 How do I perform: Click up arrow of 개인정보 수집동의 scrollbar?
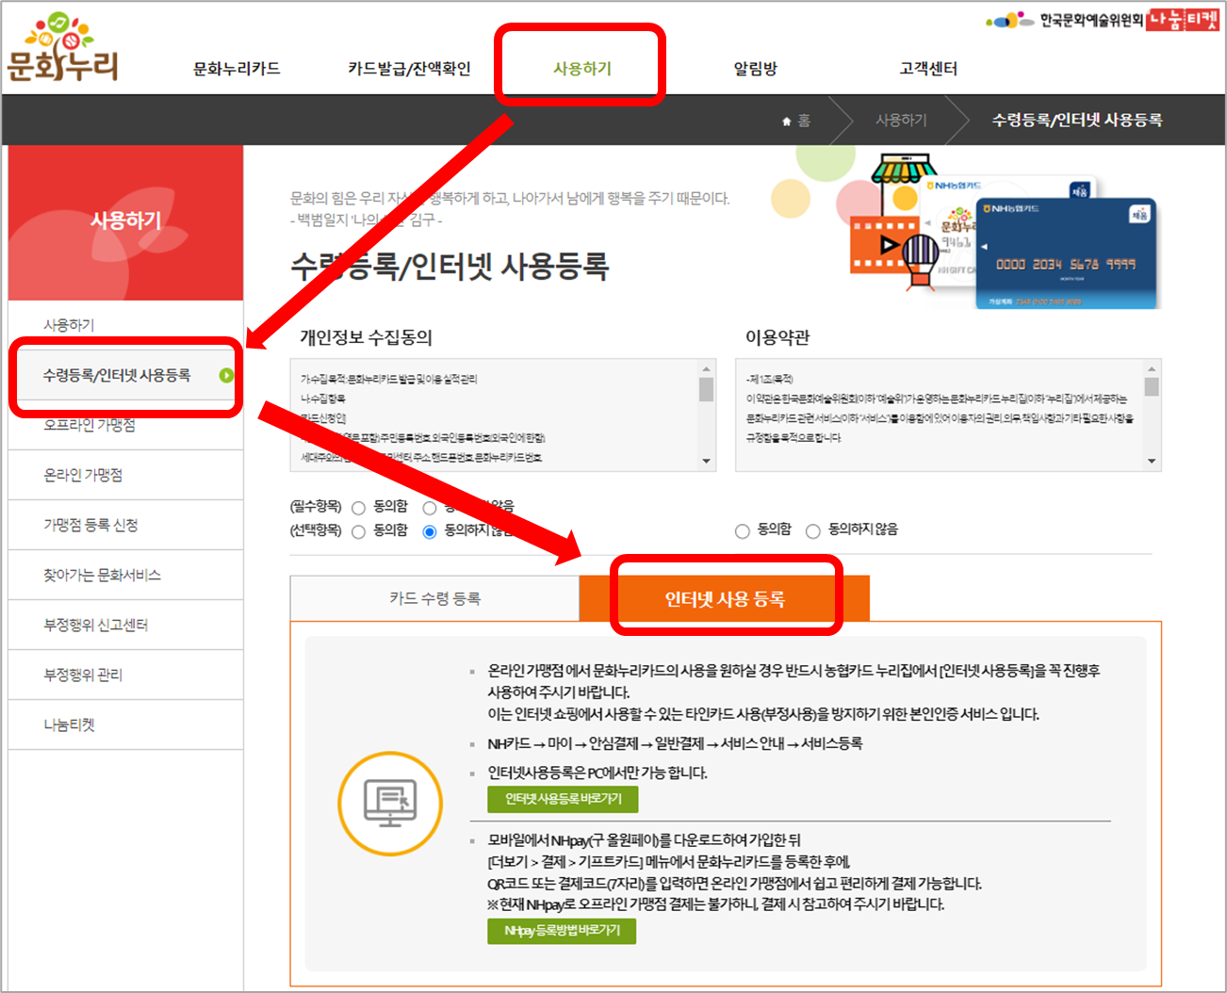coord(707,369)
